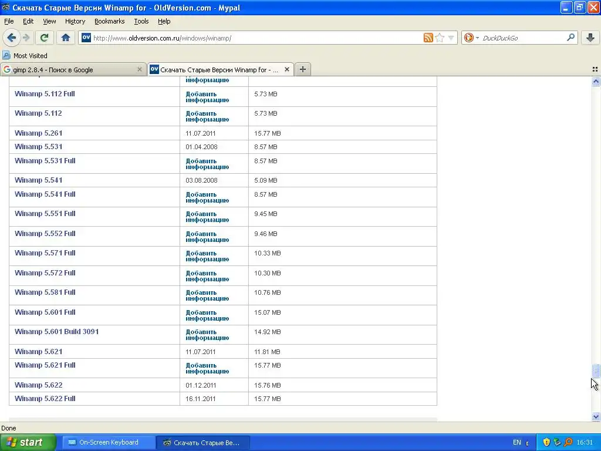The height and width of the screenshot is (451, 601).
Task: Open the Winamp 5.601 Full link
Action: pos(45,312)
